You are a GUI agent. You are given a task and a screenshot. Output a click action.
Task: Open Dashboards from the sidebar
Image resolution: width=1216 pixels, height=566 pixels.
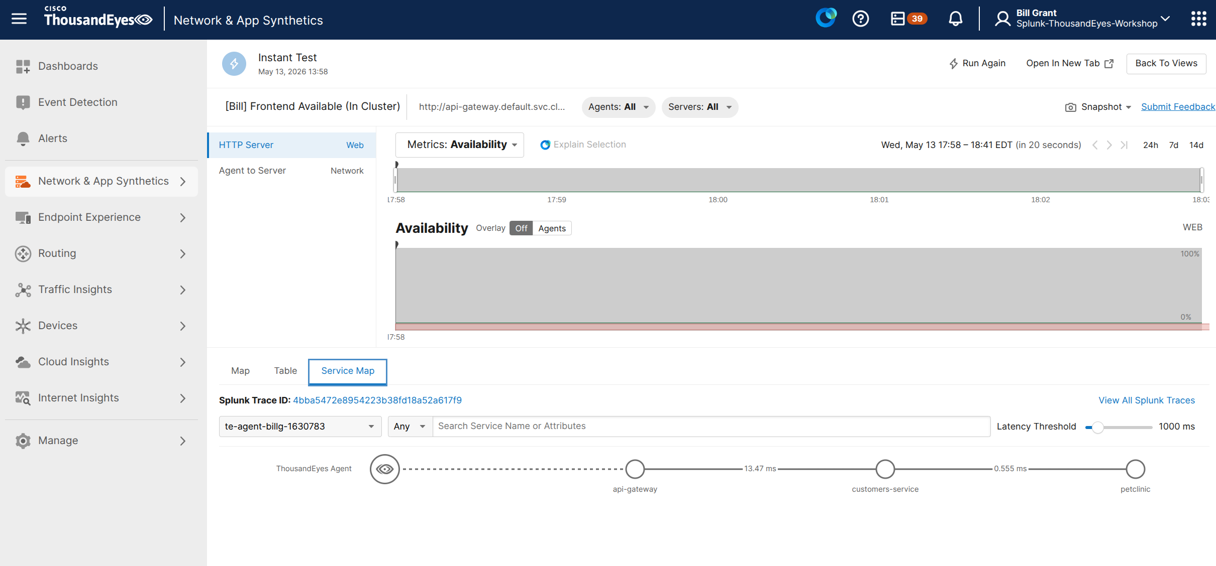coord(68,66)
